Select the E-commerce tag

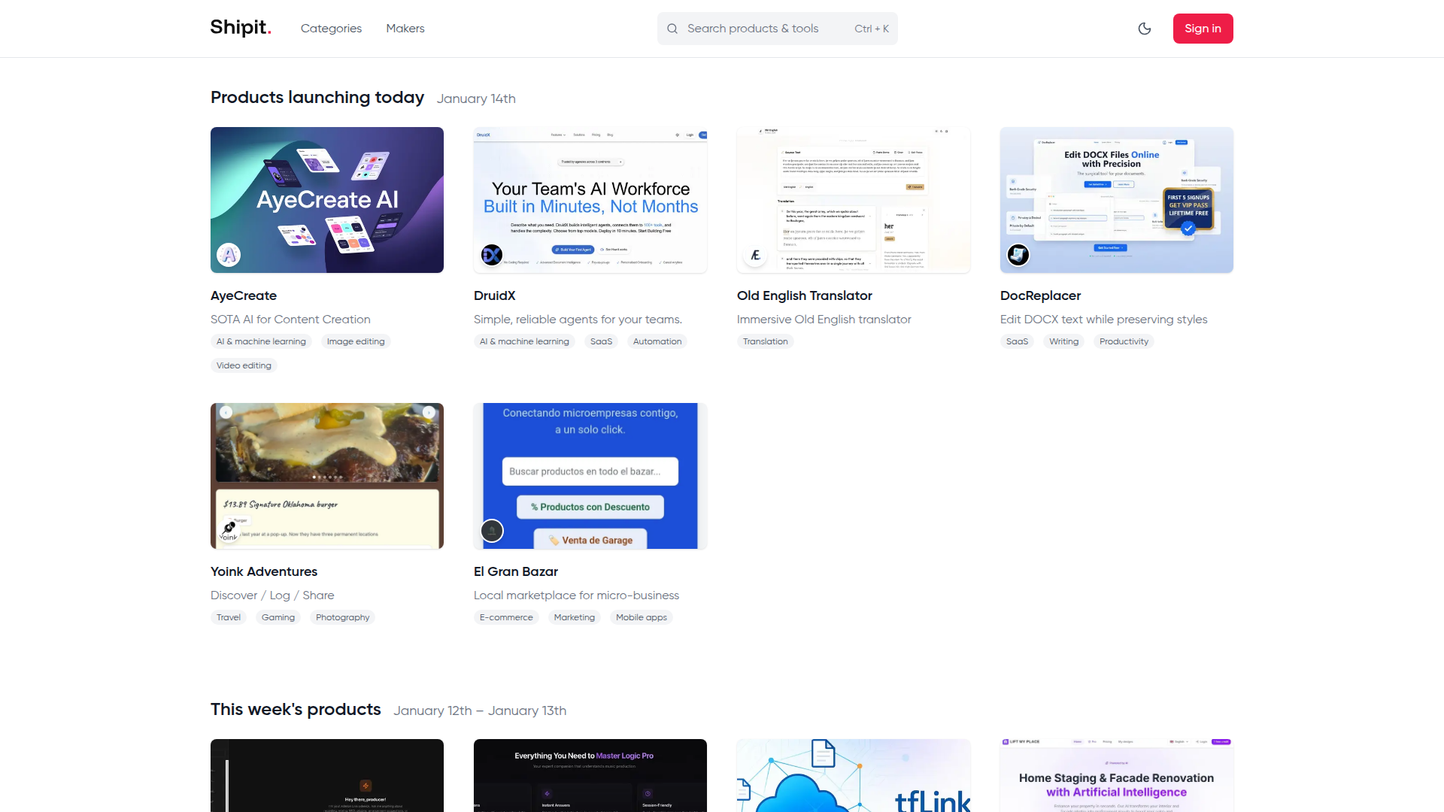506,617
